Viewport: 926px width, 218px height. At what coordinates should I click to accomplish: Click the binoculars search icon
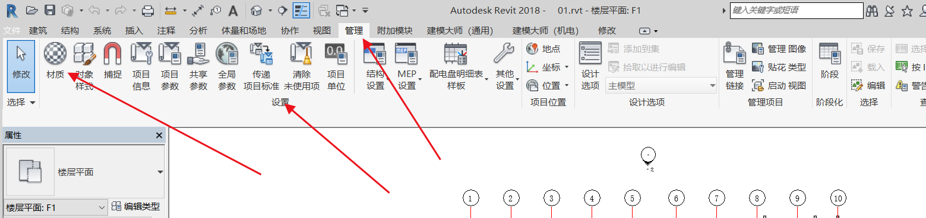coord(873,11)
